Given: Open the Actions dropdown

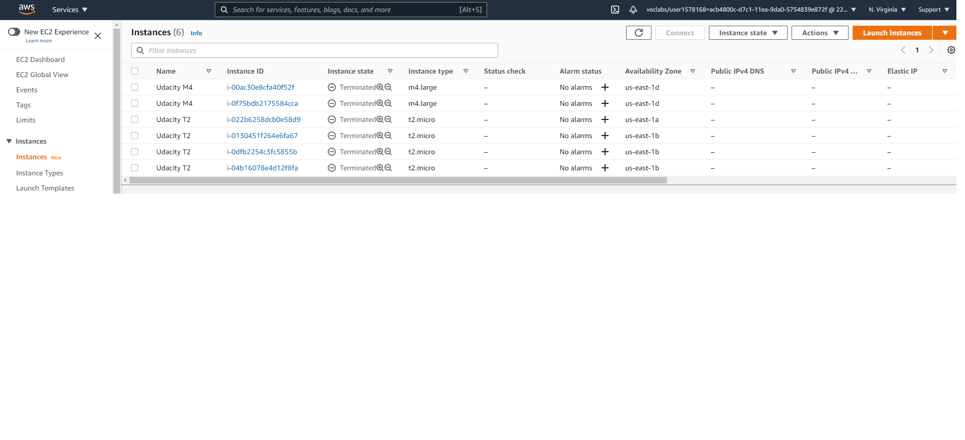Looking at the screenshot, I should point(820,33).
